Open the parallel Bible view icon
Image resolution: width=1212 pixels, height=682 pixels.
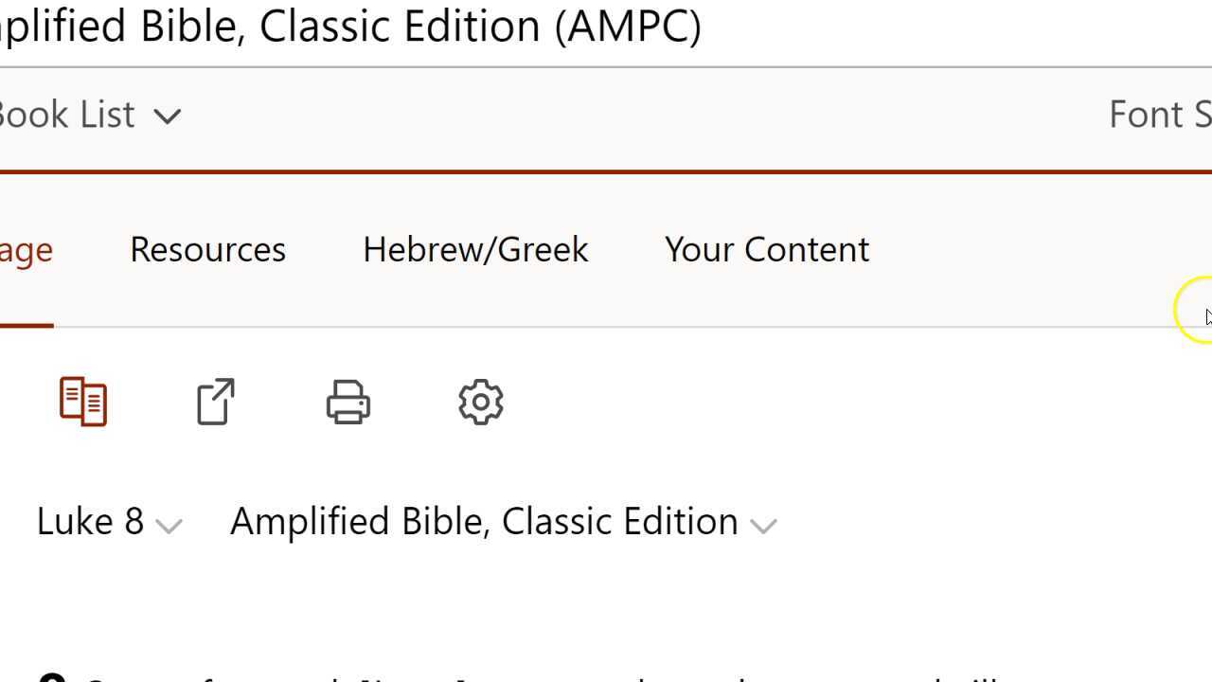tap(83, 402)
